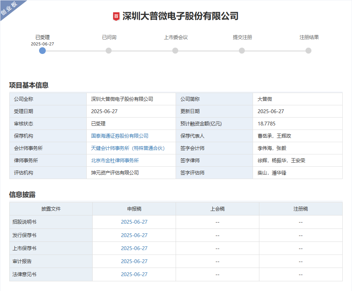Click the 深圳大普微电子股份有限公司 page title
This screenshot has width=352, height=291.
[180, 16]
